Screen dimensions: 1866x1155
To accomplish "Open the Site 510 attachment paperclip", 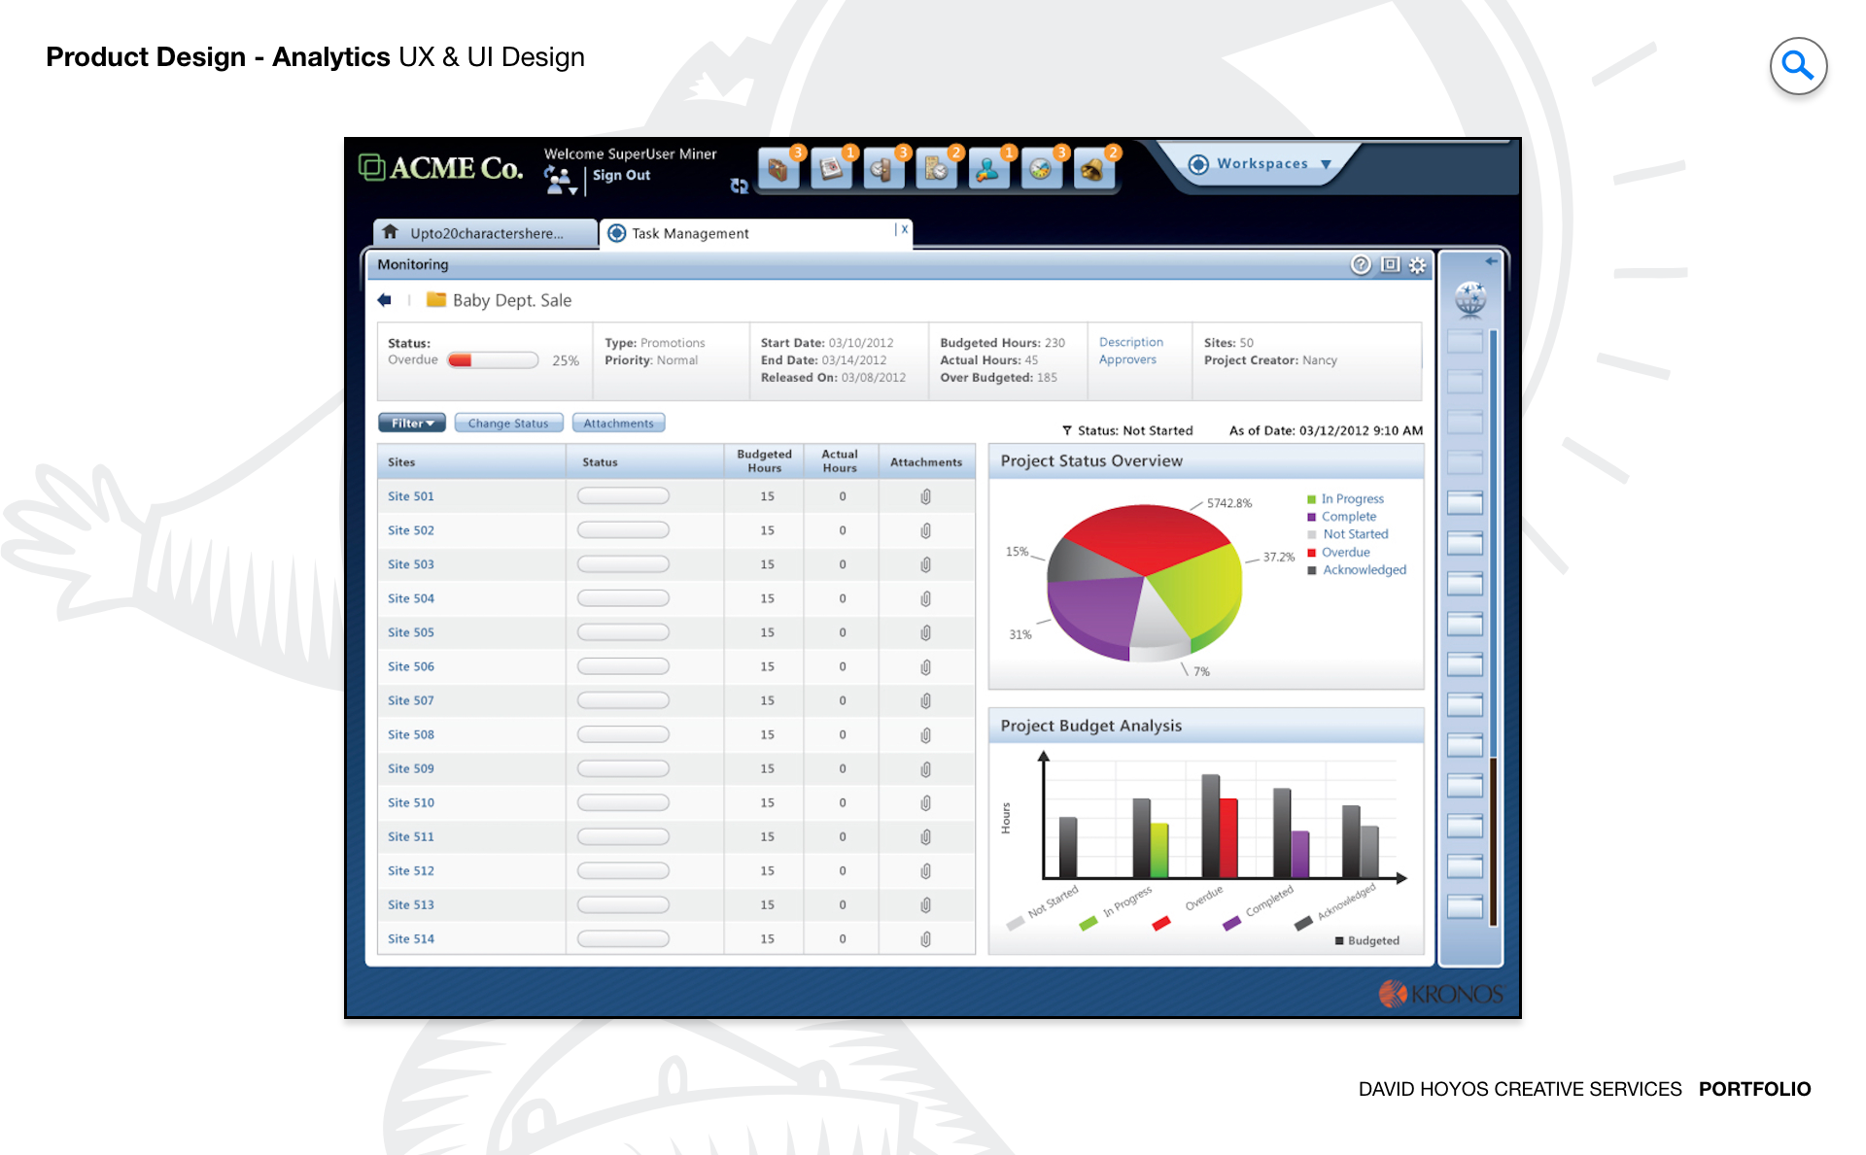I will [926, 802].
